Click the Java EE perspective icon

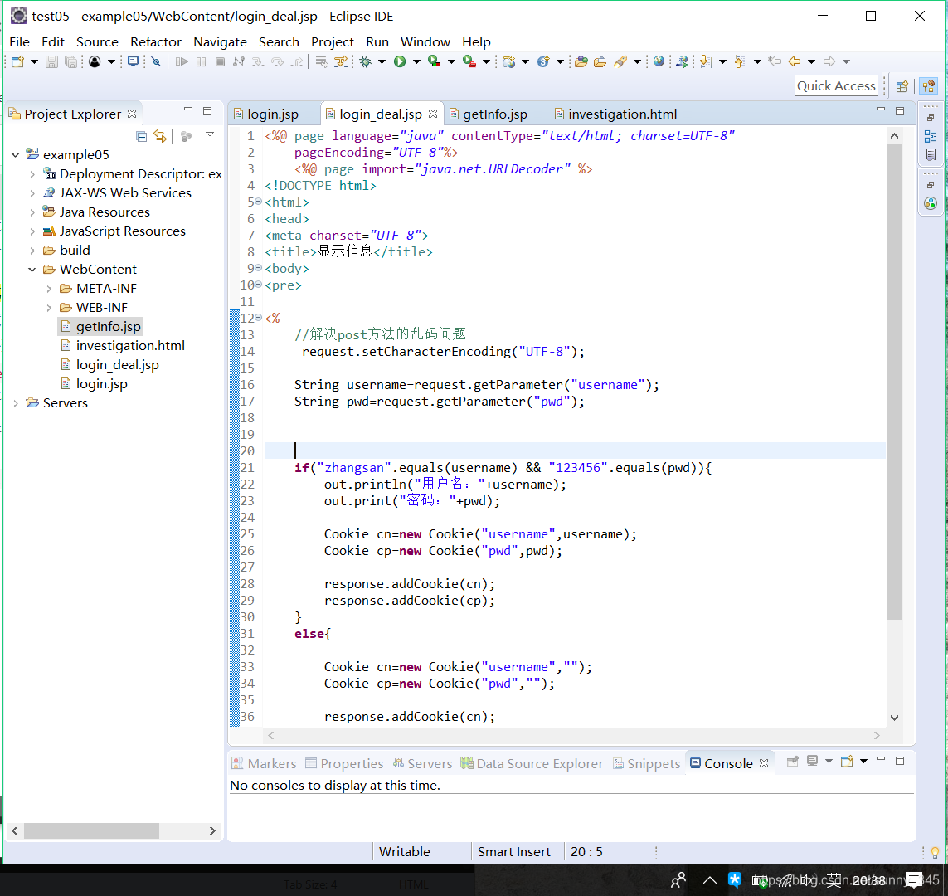pos(929,86)
